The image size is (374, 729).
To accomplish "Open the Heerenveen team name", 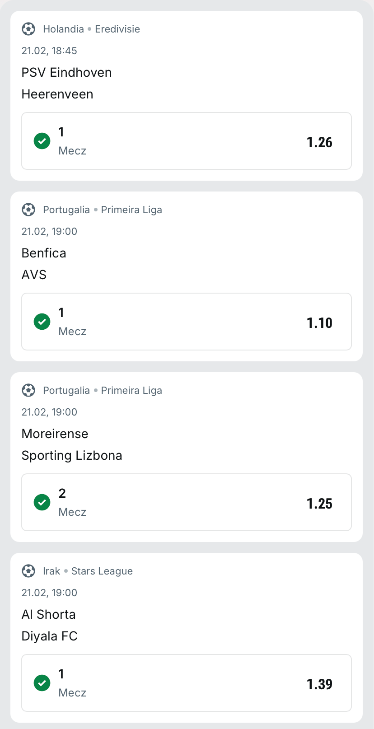I will 57,94.
